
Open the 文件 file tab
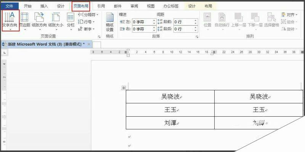click(10, 6)
